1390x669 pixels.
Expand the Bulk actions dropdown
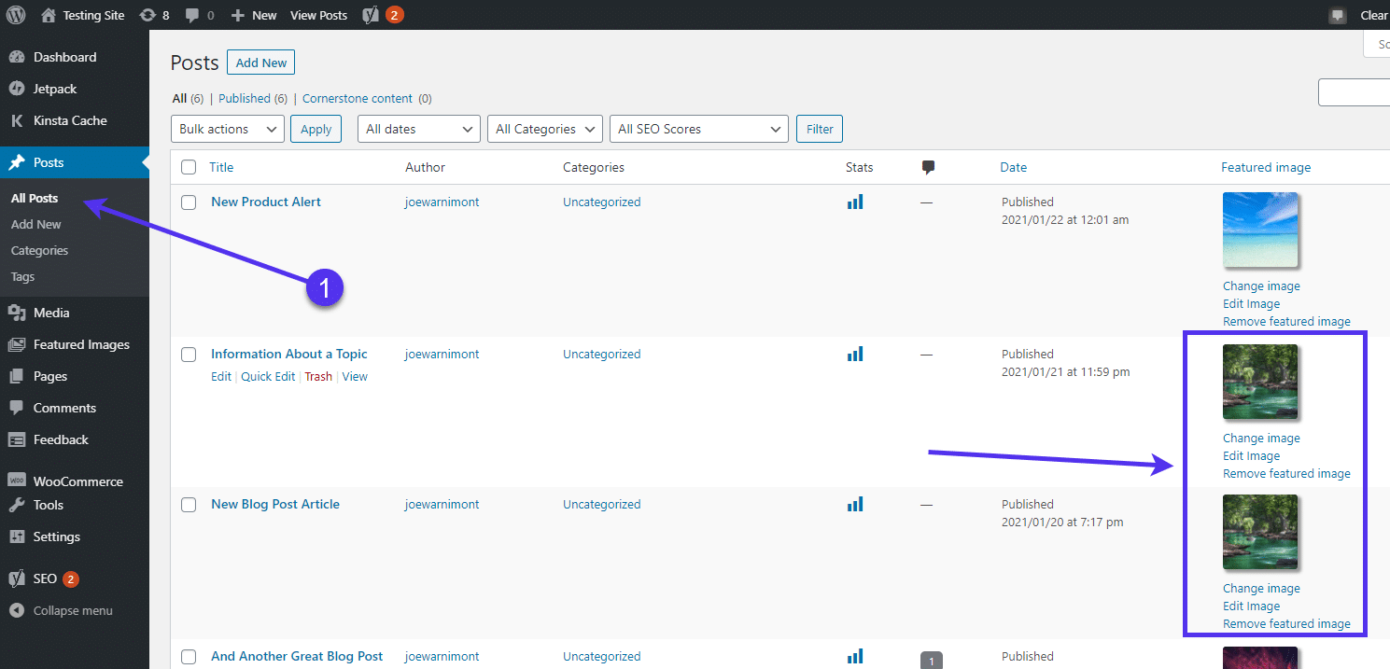(228, 129)
